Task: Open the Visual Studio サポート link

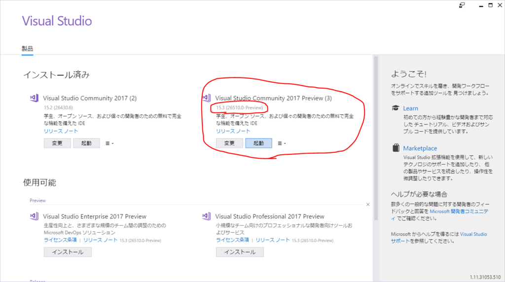Action: (439, 238)
